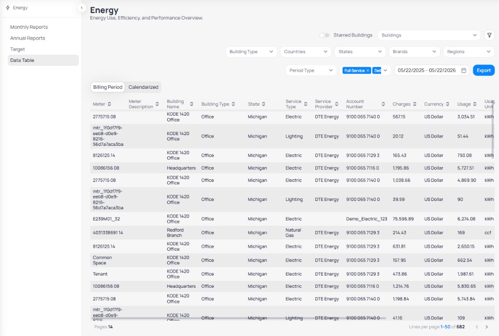This screenshot has height=336, width=499.
Task: Remove the Full Service tag
Action: 367,70
